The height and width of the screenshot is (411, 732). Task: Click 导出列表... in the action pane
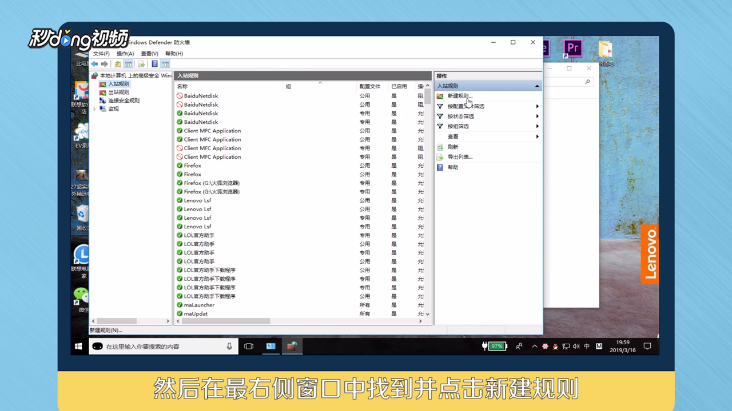pyautogui.click(x=460, y=157)
